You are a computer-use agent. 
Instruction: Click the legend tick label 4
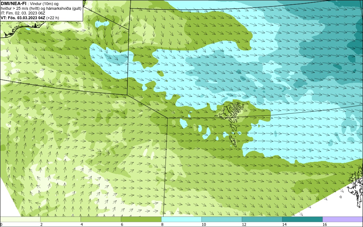tap(82, 224)
